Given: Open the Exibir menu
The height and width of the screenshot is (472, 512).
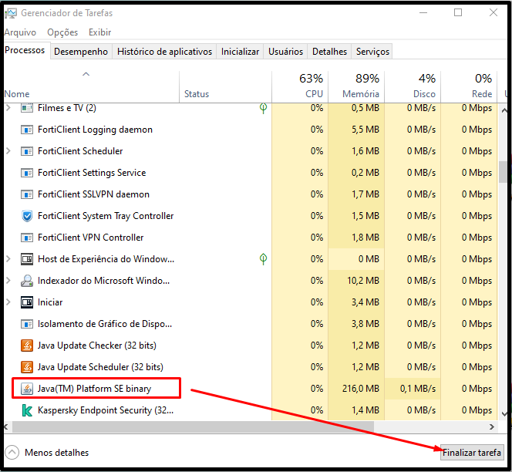Looking at the screenshot, I should [100, 32].
